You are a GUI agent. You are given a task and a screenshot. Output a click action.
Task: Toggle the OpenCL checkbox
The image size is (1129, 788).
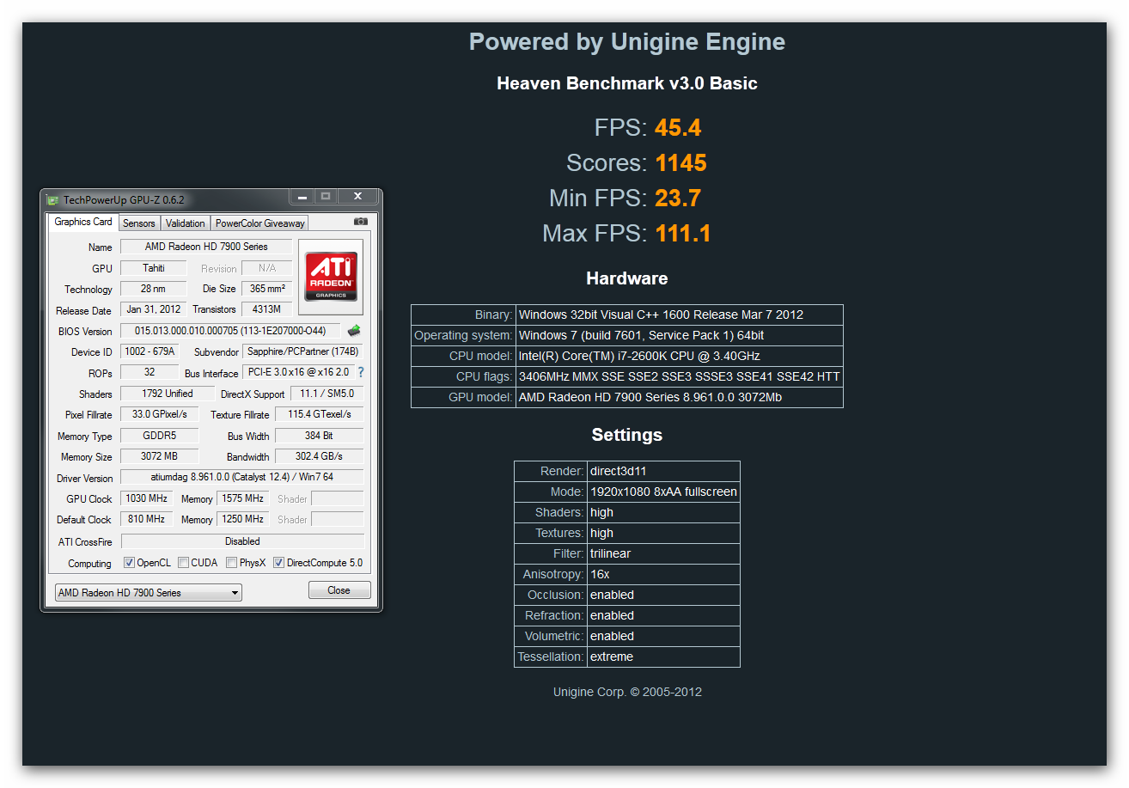click(x=129, y=563)
